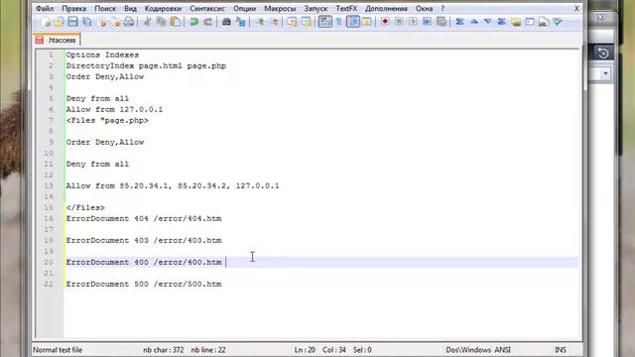Click refresh icon in background window
This screenshot has height=357, width=635.
click(603, 53)
